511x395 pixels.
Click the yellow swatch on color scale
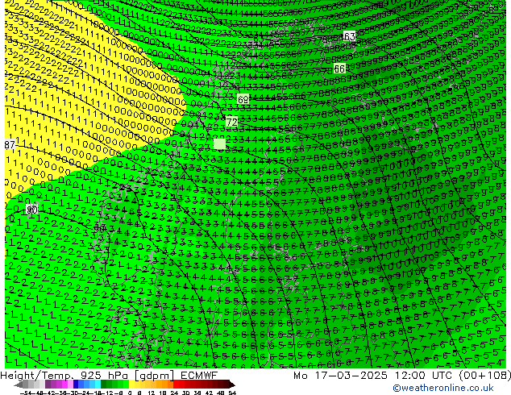131,385
